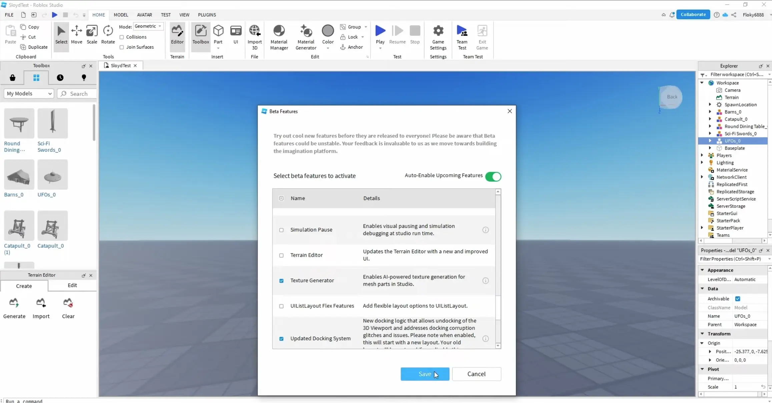Uncheck the Texture Generator beta feature
Screen dimensions: 772x403
click(281, 281)
